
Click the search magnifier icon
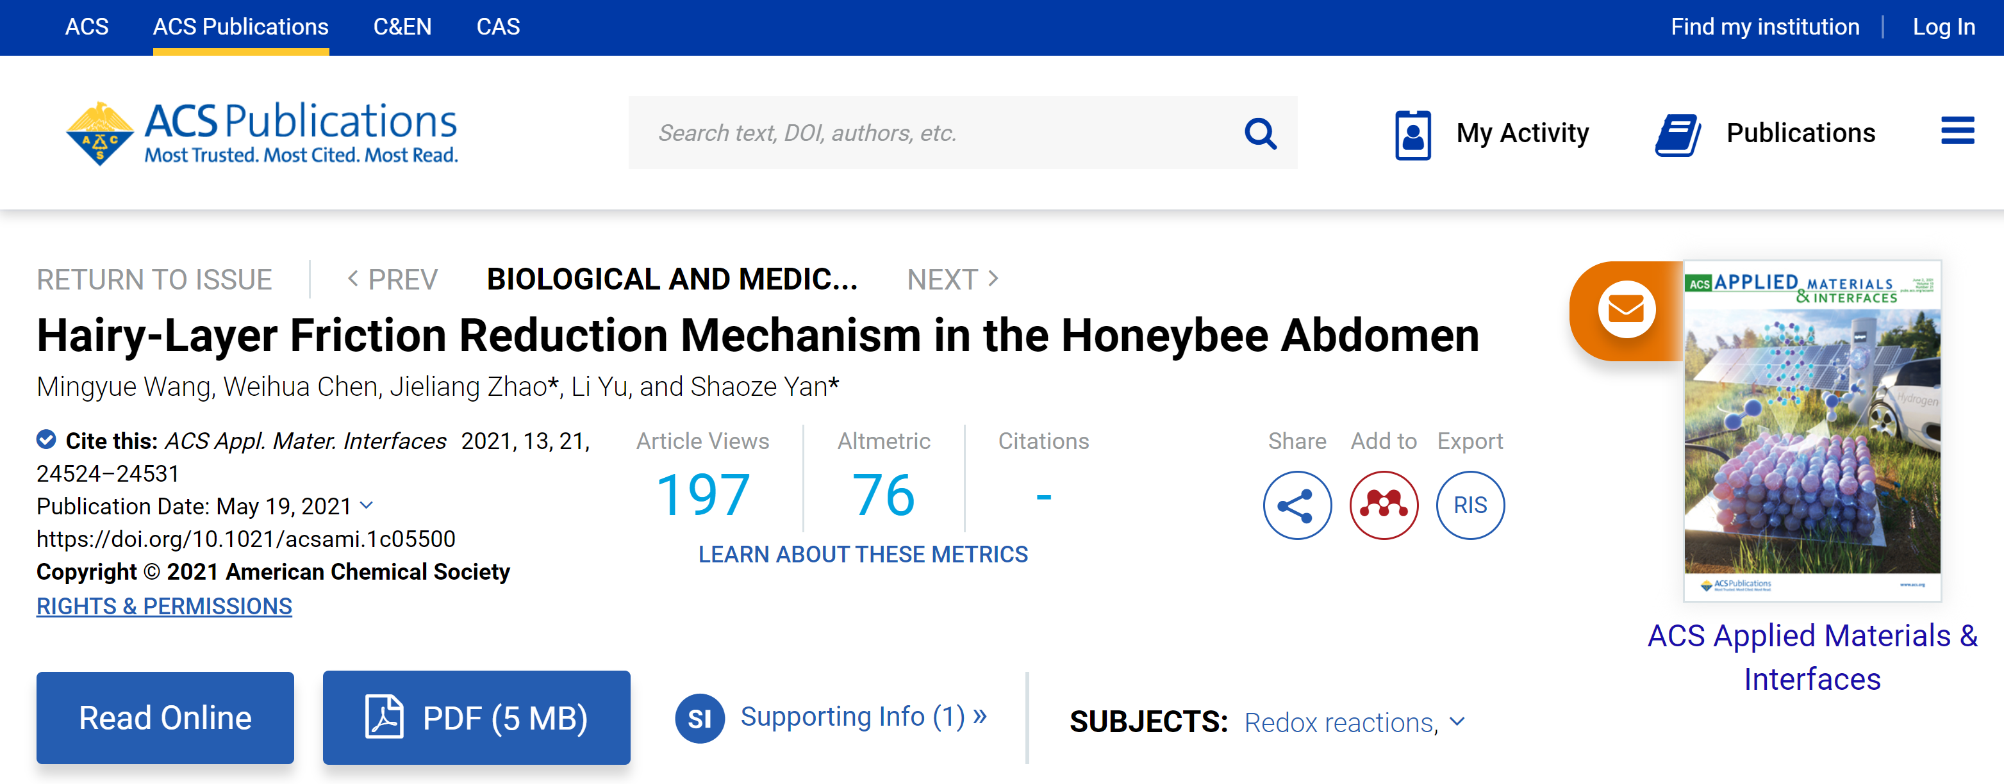point(1259,133)
